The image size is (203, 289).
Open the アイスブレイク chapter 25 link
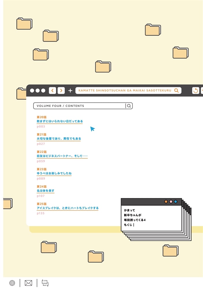tap(68, 208)
